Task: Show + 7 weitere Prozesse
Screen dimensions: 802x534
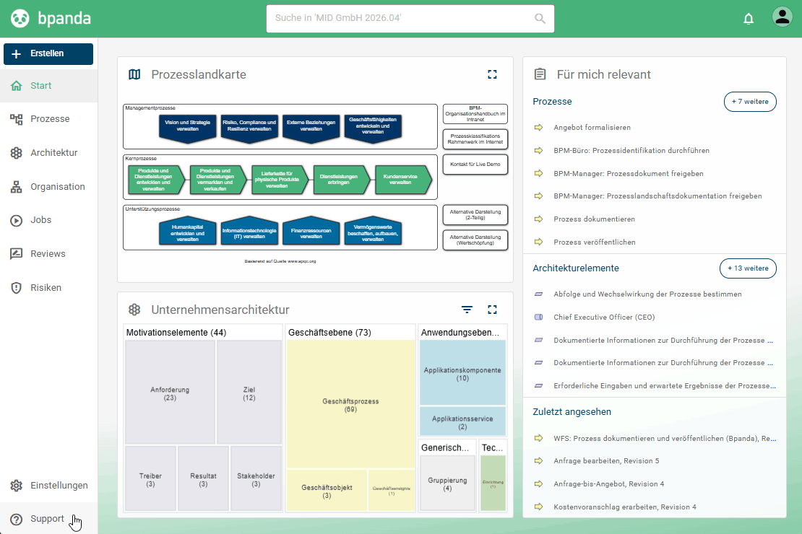Action: pyautogui.click(x=750, y=102)
